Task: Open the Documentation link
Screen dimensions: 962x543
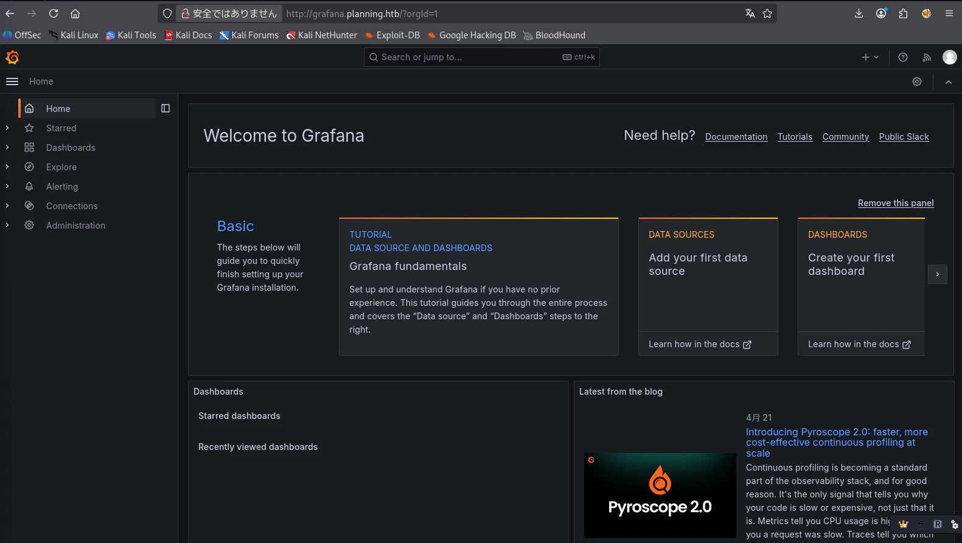Action: [x=736, y=137]
